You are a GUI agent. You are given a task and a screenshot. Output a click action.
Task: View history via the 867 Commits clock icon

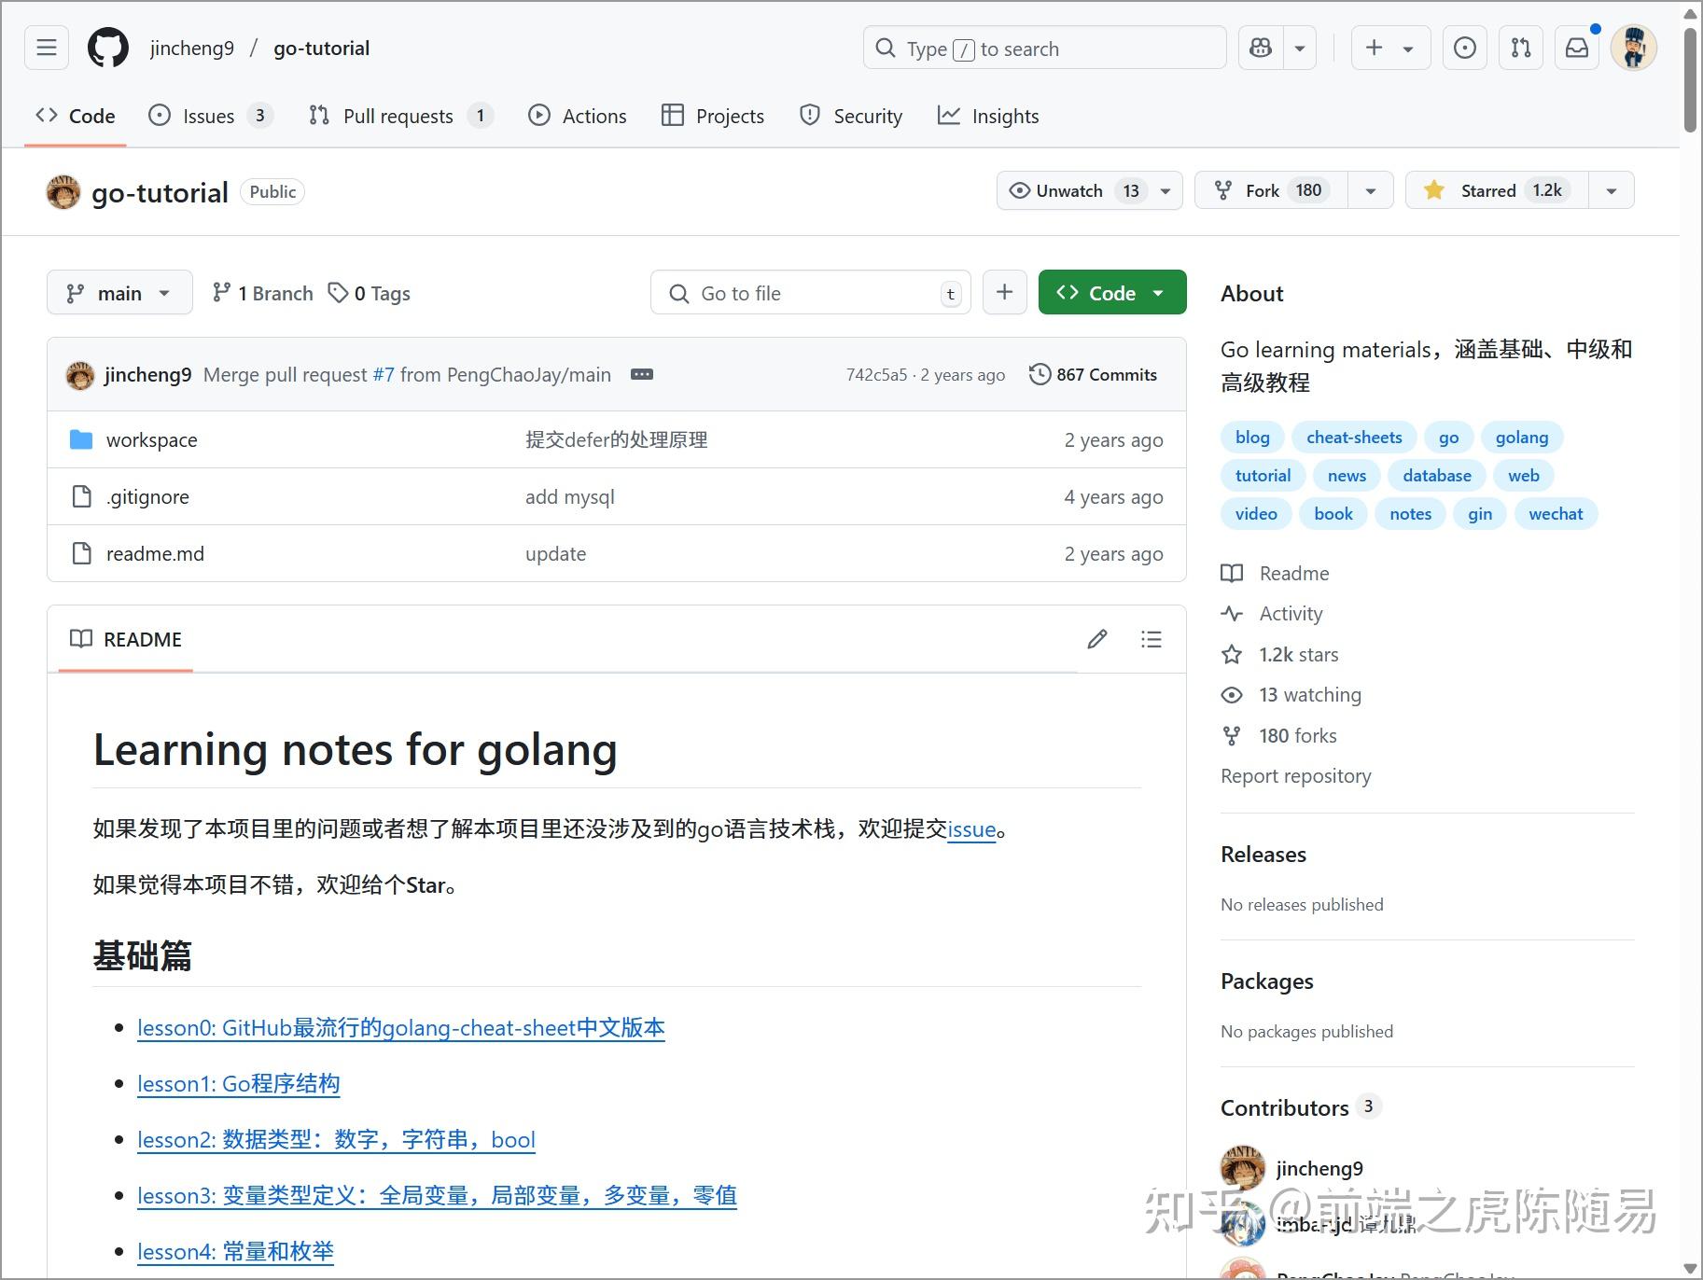(1093, 374)
